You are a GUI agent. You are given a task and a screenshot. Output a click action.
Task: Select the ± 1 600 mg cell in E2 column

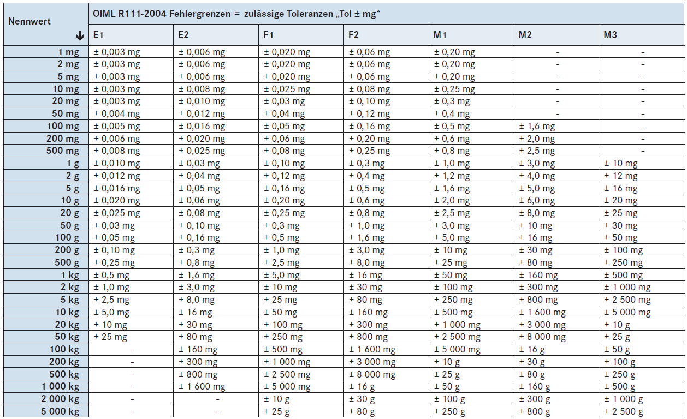pos(202,387)
